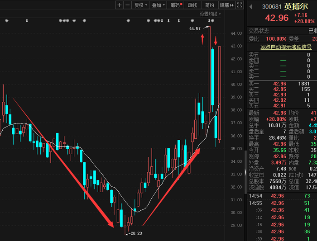Open DK点自动提示涨跌信号 link
This screenshot has height=241, width=317.
click(x=286, y=47)
